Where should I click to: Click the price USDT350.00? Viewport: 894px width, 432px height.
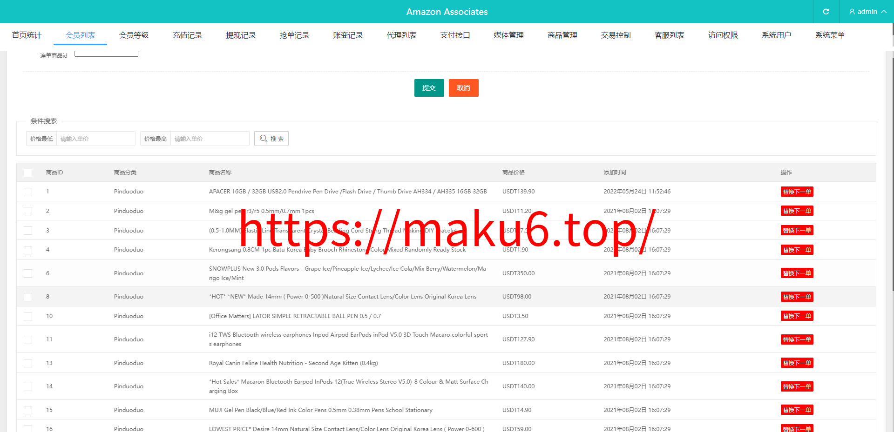tap(519, 273)
